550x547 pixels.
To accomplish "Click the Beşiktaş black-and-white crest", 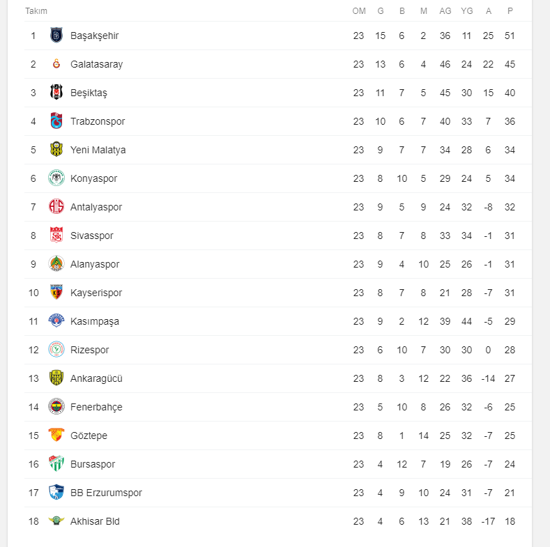I will pos(56,93).
